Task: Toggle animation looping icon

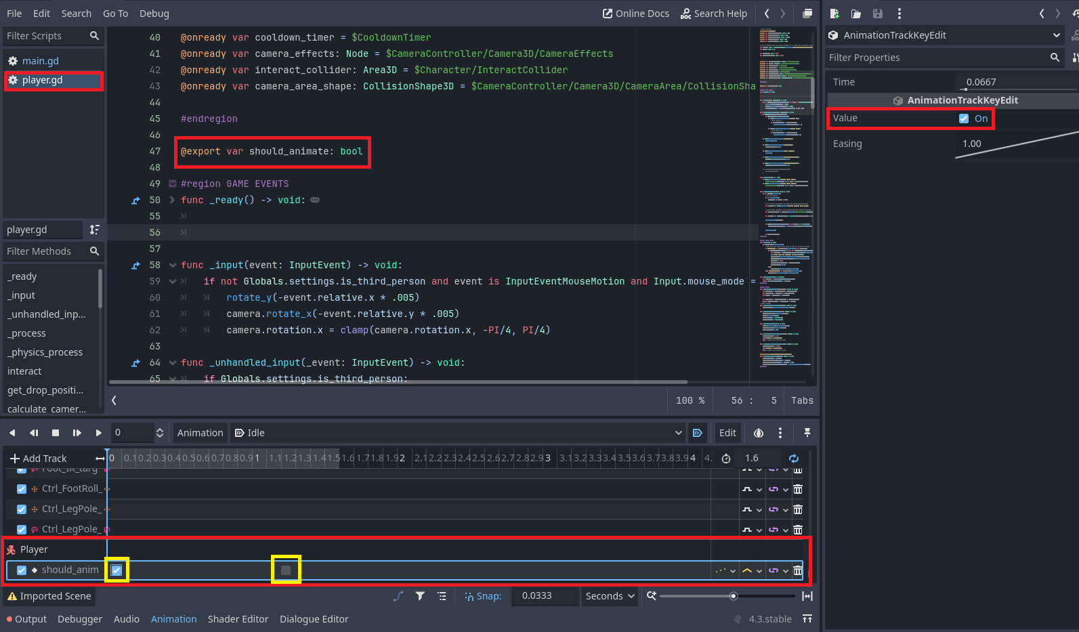Action: click(794, 459)
